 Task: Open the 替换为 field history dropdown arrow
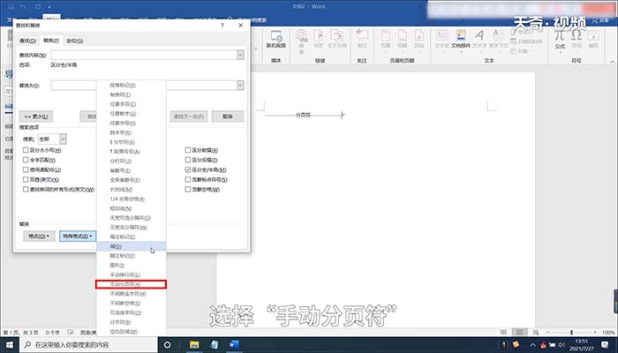click(x=240, y=85)
